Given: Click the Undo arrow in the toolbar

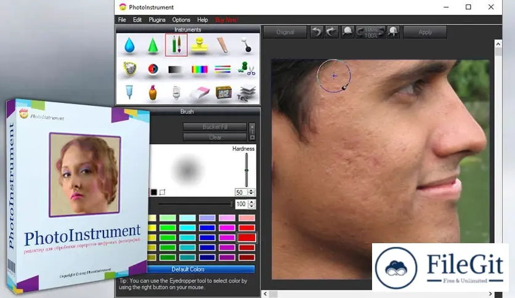Looking at the screenshot, I should [x=317, y=32].
